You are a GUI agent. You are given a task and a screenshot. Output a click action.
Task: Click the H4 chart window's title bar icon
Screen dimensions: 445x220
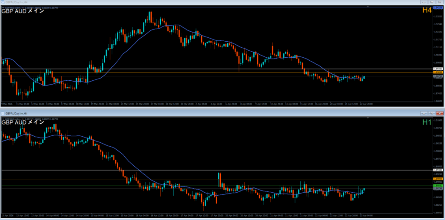coord(3,3)
